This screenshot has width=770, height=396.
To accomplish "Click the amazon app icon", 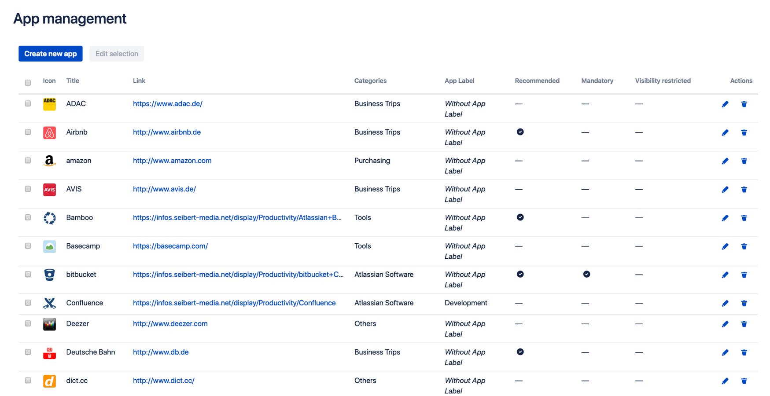I will click(x=49, y=161).
